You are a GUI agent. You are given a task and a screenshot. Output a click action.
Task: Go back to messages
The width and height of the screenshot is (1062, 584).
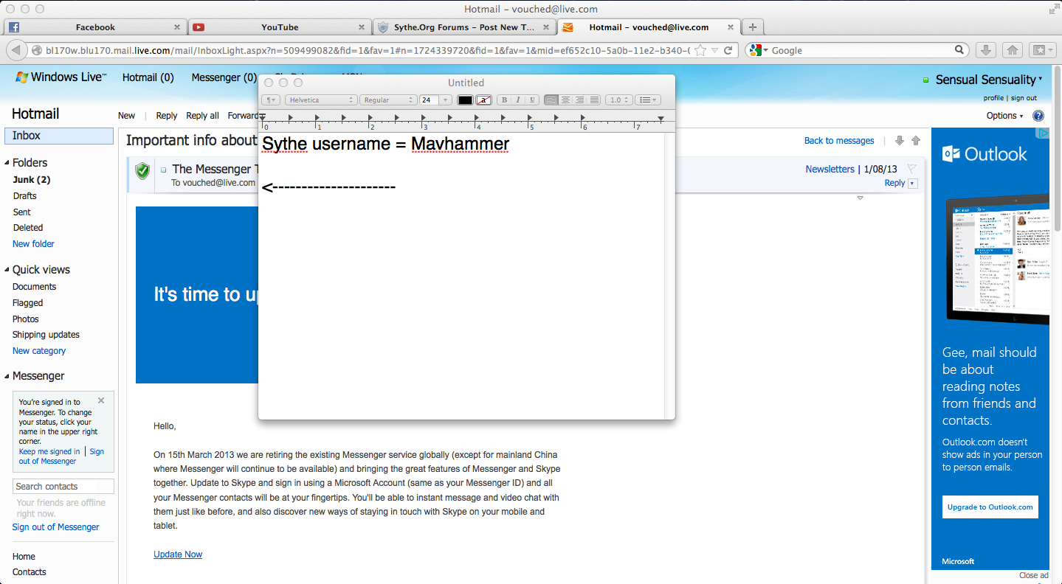[x=839, y=141]
